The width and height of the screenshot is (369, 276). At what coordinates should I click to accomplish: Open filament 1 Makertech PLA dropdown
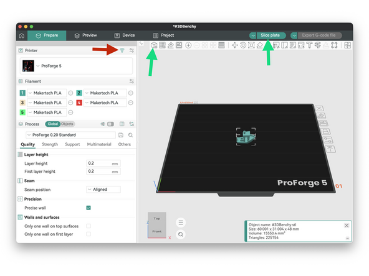click(x=47, y=93)
